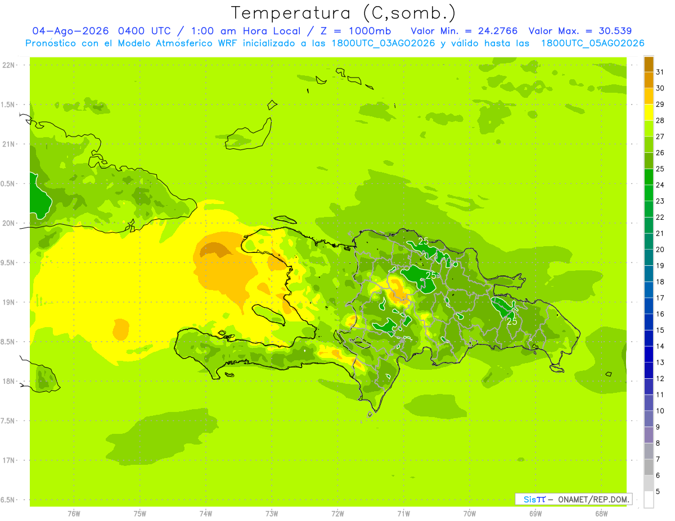
Task: Click the "13" label on the color scale
Action: click(x=660, y=363)
